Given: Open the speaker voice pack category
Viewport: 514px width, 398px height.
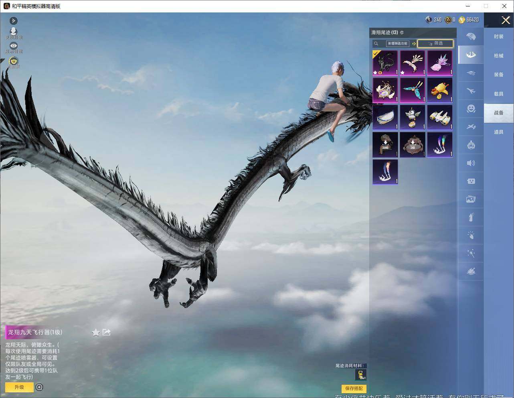Looking at the screenshot, I should click(471, 163).
